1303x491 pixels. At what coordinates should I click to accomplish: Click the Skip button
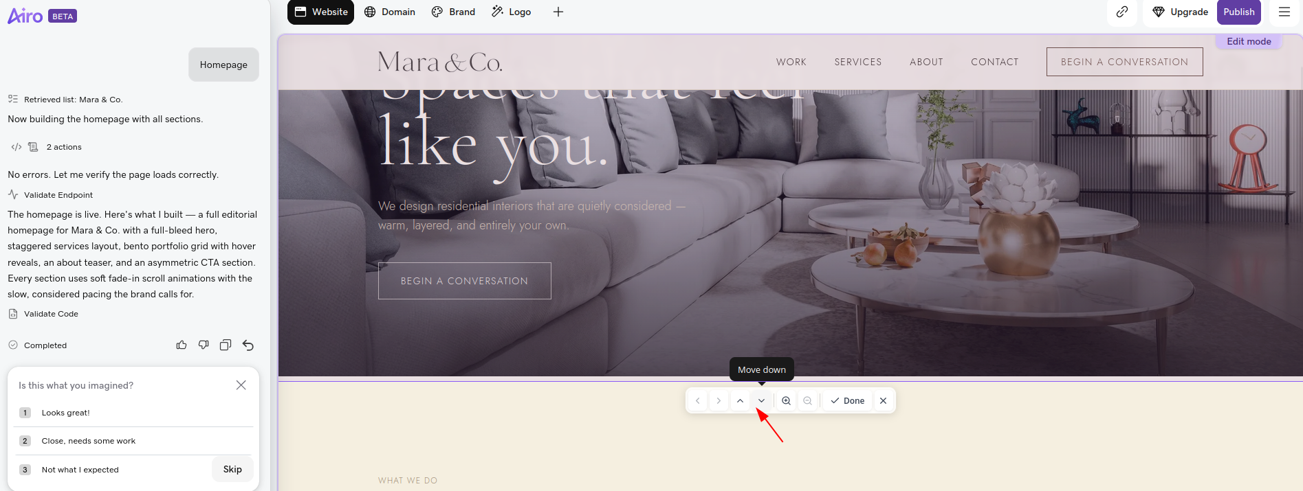(232, 470)
